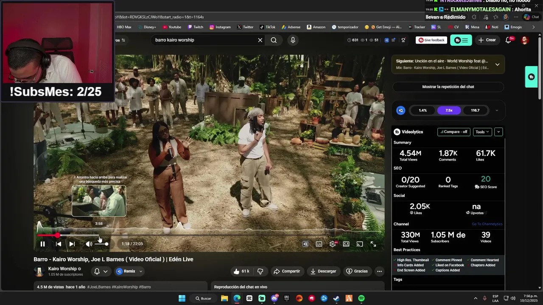The height and width of the screenshot is (305, 543).
Task: Open the IQ list icon in header
Action: (x=393, y=40)
